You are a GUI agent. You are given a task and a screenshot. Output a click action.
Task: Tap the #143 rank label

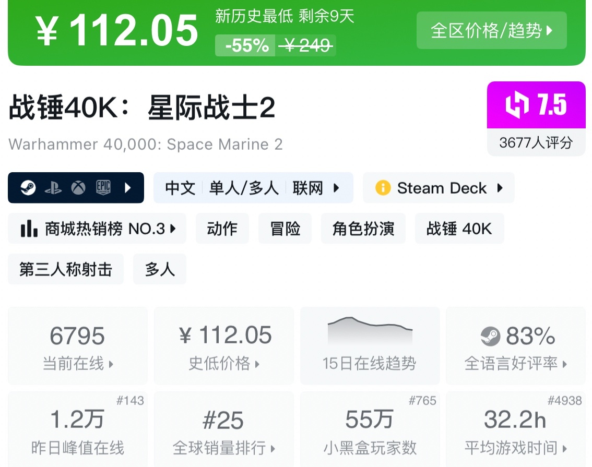pos(131,400)
